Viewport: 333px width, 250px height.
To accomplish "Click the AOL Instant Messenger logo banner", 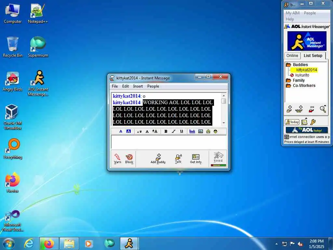I will pyautogui.click(x=307, y=41).
